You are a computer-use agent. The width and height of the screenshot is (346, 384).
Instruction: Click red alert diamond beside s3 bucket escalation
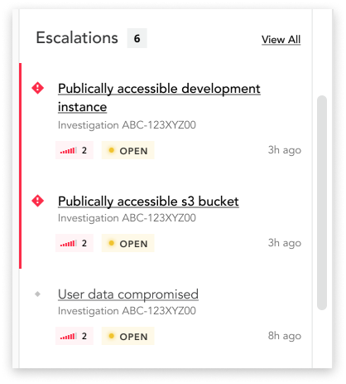38,201
